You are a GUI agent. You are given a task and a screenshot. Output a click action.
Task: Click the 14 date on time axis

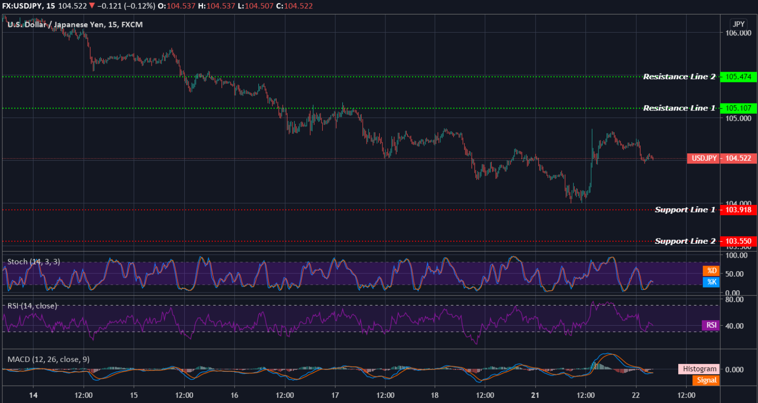pos(33,395)
